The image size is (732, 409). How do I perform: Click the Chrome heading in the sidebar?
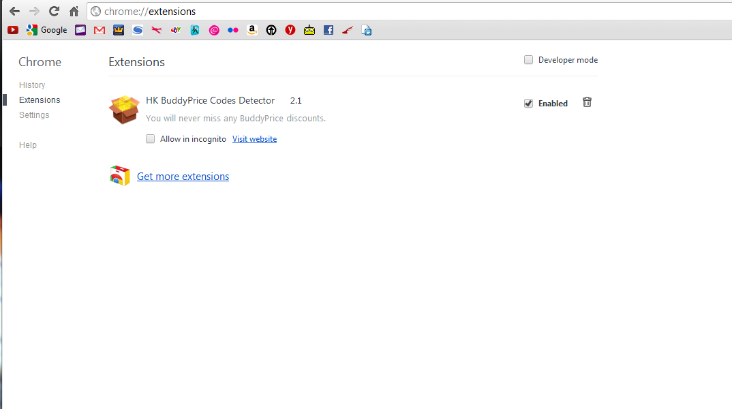[x=40, y=62]
